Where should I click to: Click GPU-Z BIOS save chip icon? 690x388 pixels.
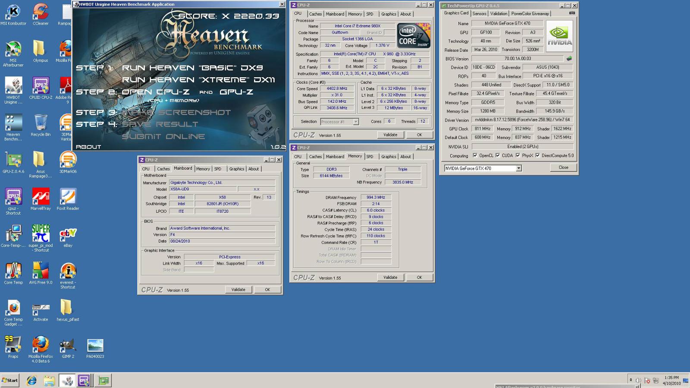[x=569, y=58]
